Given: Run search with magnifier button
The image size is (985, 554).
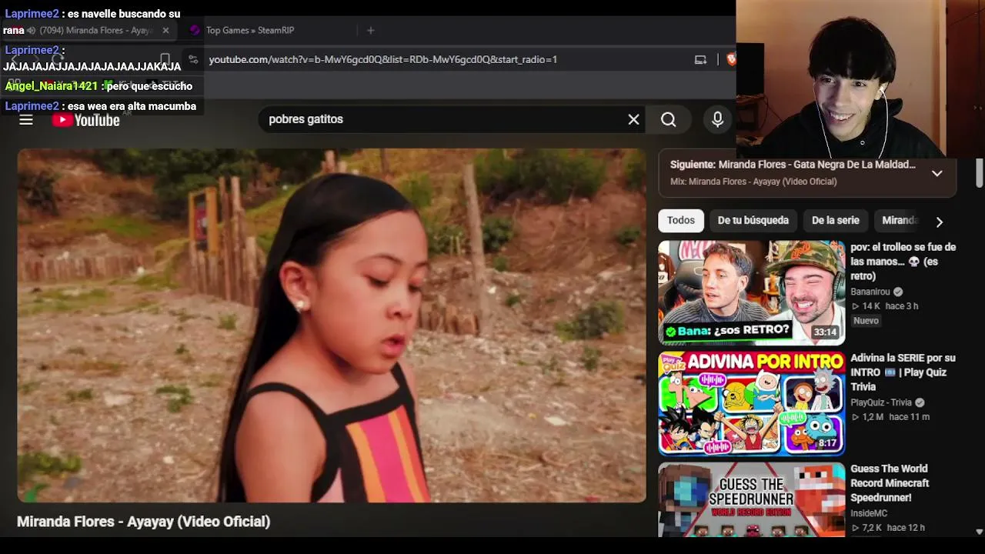Looking at the screenshot, I should coord(669,119).
